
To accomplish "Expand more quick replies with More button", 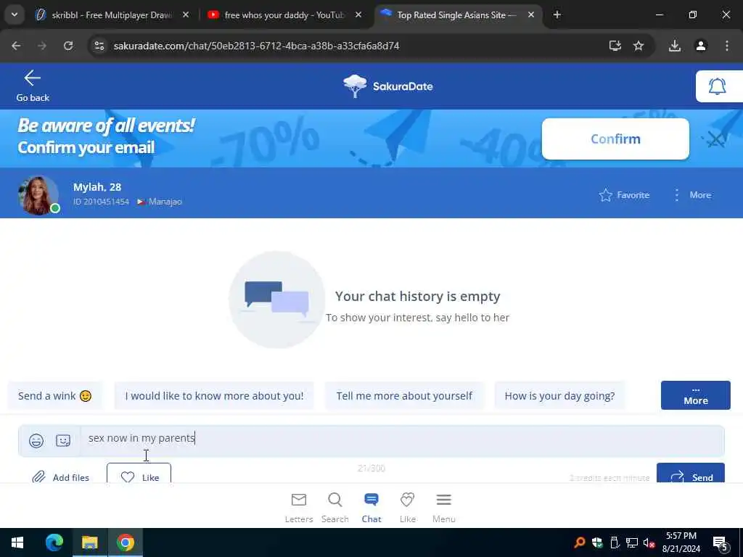I will point(696,395).
